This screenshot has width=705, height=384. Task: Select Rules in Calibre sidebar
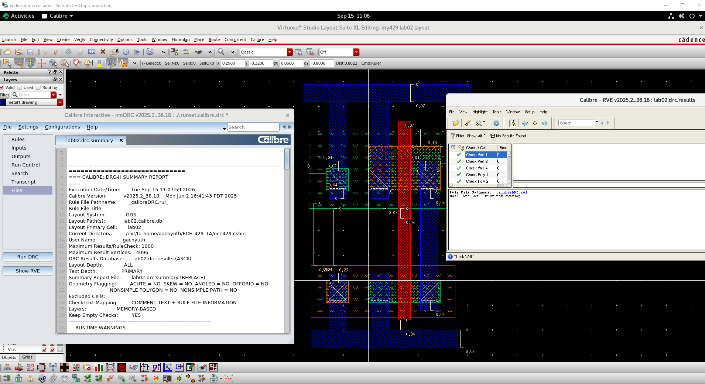pos(18,139)
